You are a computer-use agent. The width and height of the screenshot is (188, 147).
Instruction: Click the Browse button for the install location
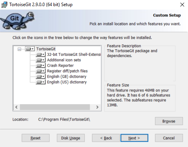click(x=169, y=121)
